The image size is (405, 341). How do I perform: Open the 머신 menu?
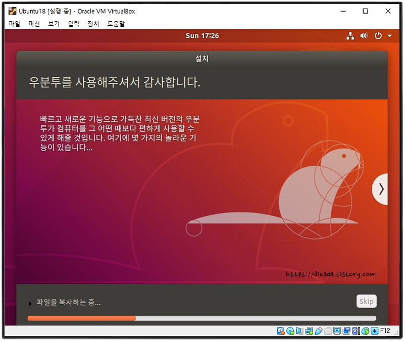[x=34, y=24]
